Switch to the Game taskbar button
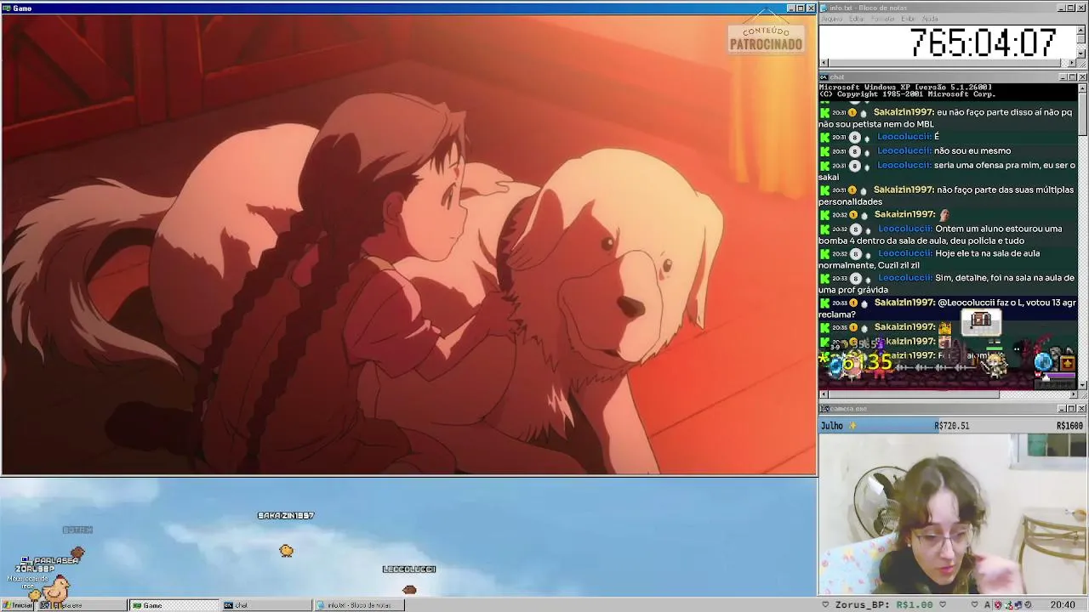Viewport: 1089px width, 612px height. pos(173,605)
